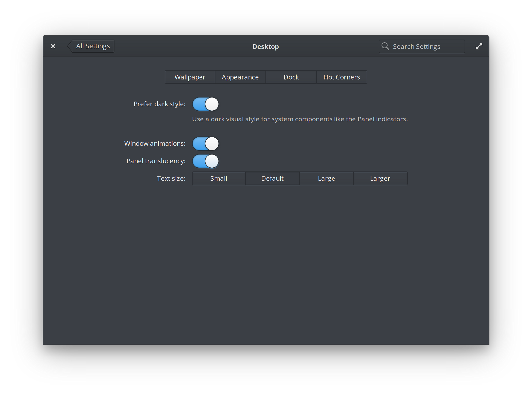Click the Prefer dark style toggle knob
The width and height of the screenshot is (532, 395).
pos(212,104)
